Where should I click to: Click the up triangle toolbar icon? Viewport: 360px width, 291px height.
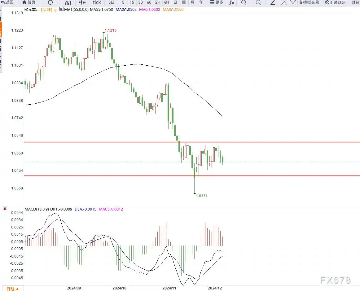point(284,3)
